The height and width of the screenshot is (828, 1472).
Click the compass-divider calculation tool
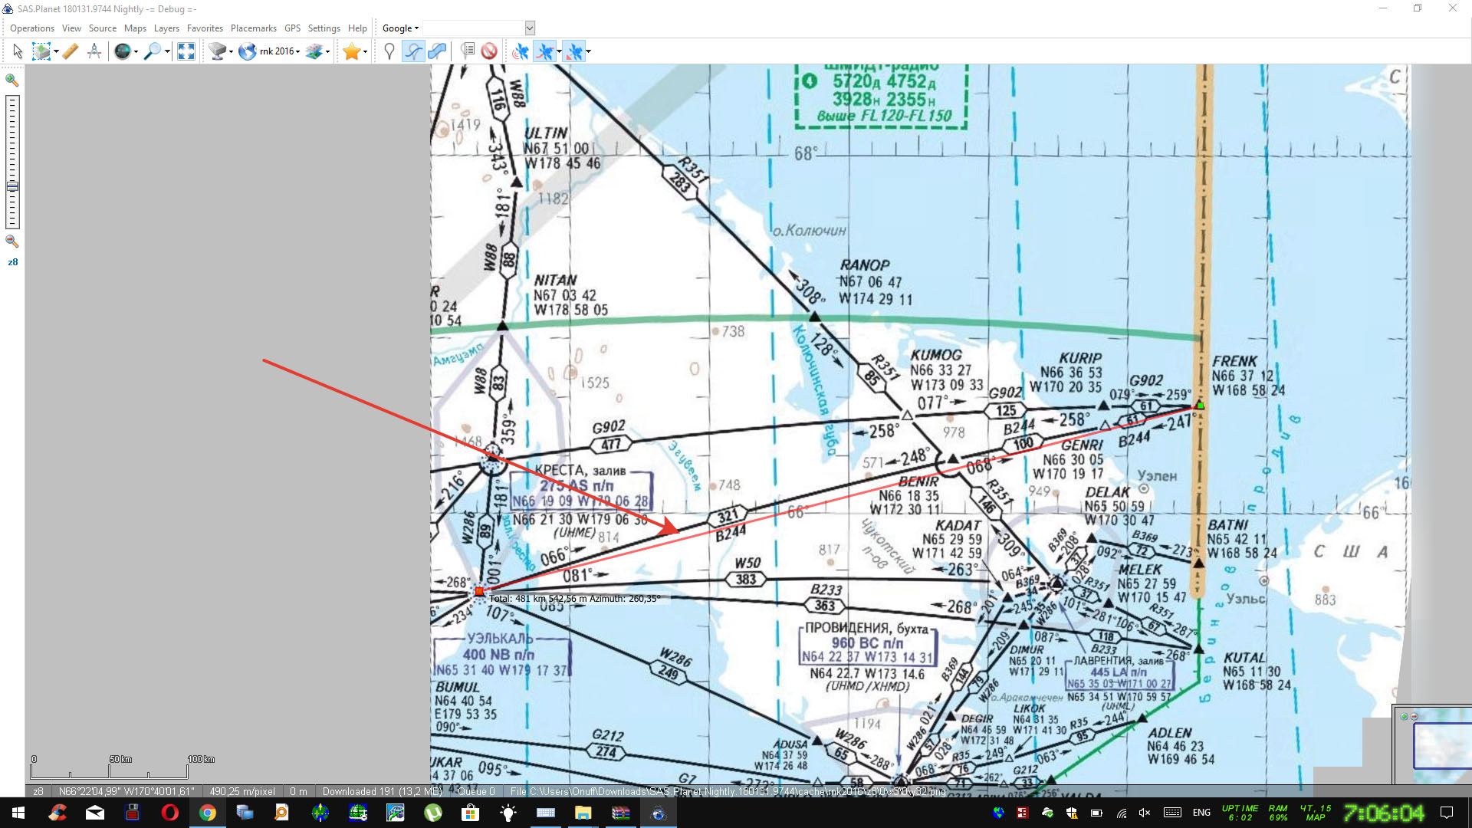(x=94, y=51)
